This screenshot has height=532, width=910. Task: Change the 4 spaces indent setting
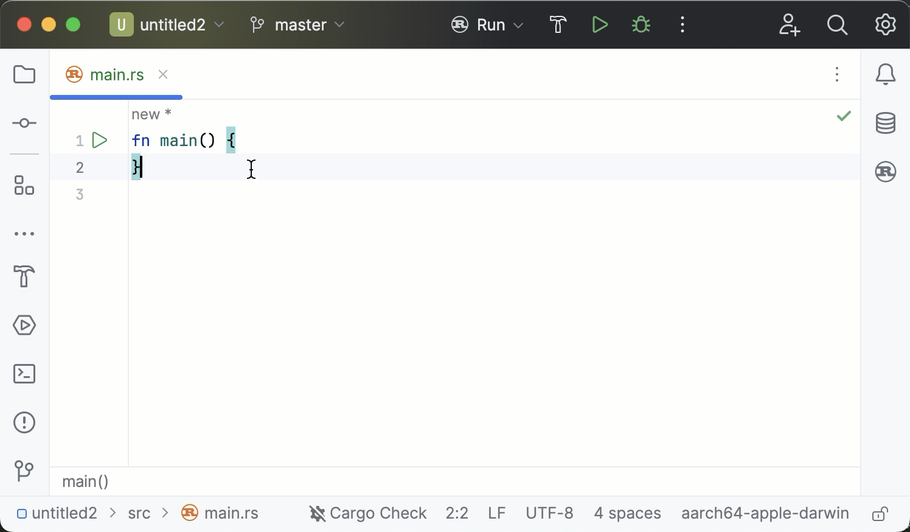pyautogui.click(x=627, y=513)
